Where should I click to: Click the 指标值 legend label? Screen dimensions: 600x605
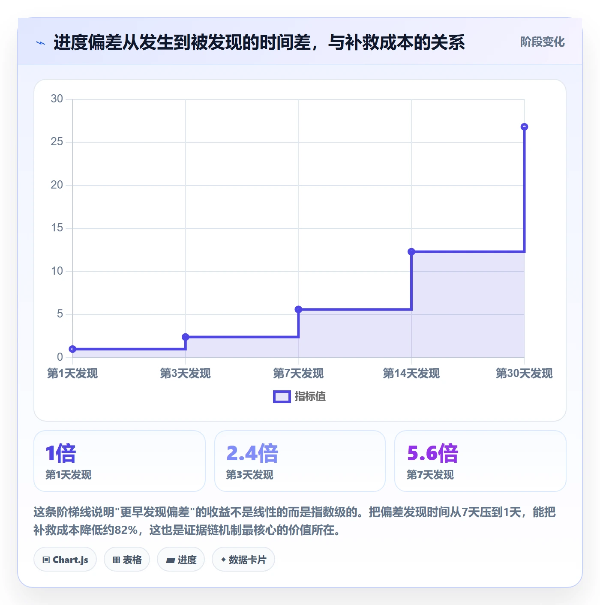(310, 397)
